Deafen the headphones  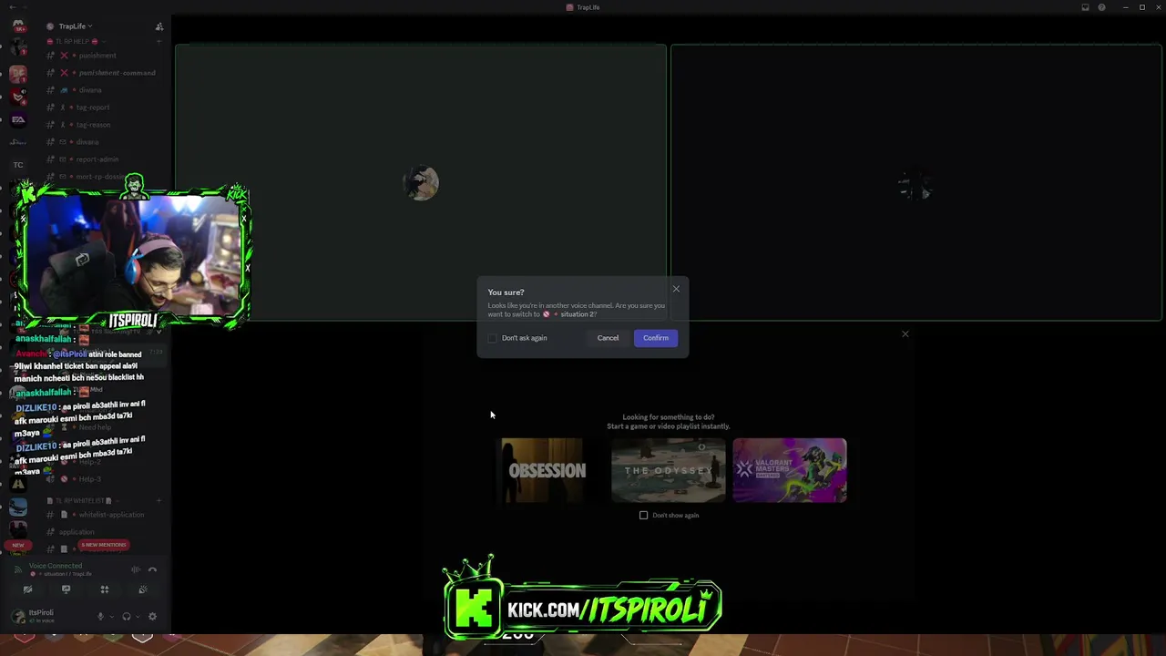coord(127,617)
